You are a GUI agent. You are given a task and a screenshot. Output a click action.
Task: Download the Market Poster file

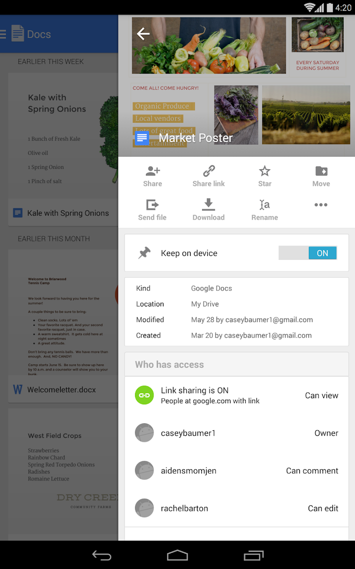[208, 205]
